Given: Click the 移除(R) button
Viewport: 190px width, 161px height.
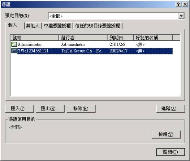Looking at the screenshot, I should (x=81, y=109).
